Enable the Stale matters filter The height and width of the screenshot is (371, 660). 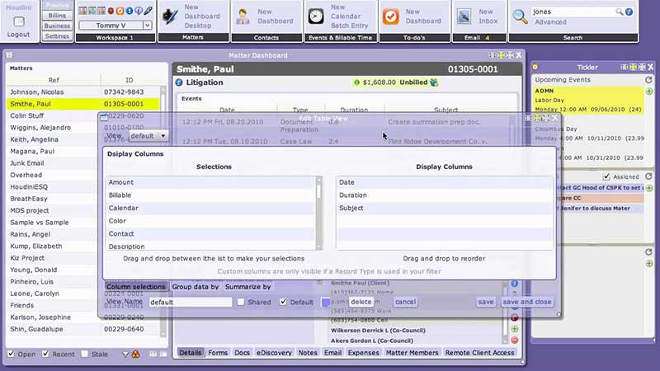tap(85, 354)
